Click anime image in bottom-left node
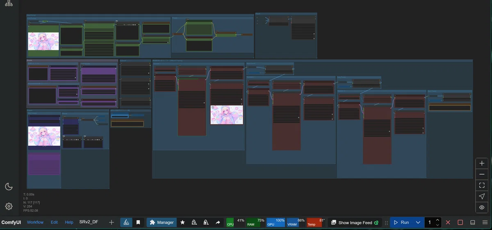Screen dimensions: 492x230 tap(44, 136)
